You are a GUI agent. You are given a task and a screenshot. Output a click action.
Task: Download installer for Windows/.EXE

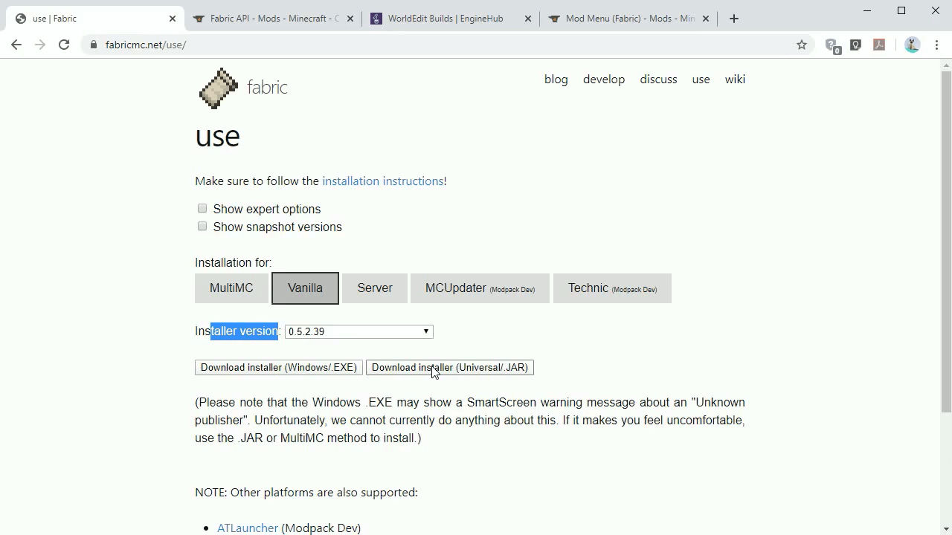coord(279,368)
